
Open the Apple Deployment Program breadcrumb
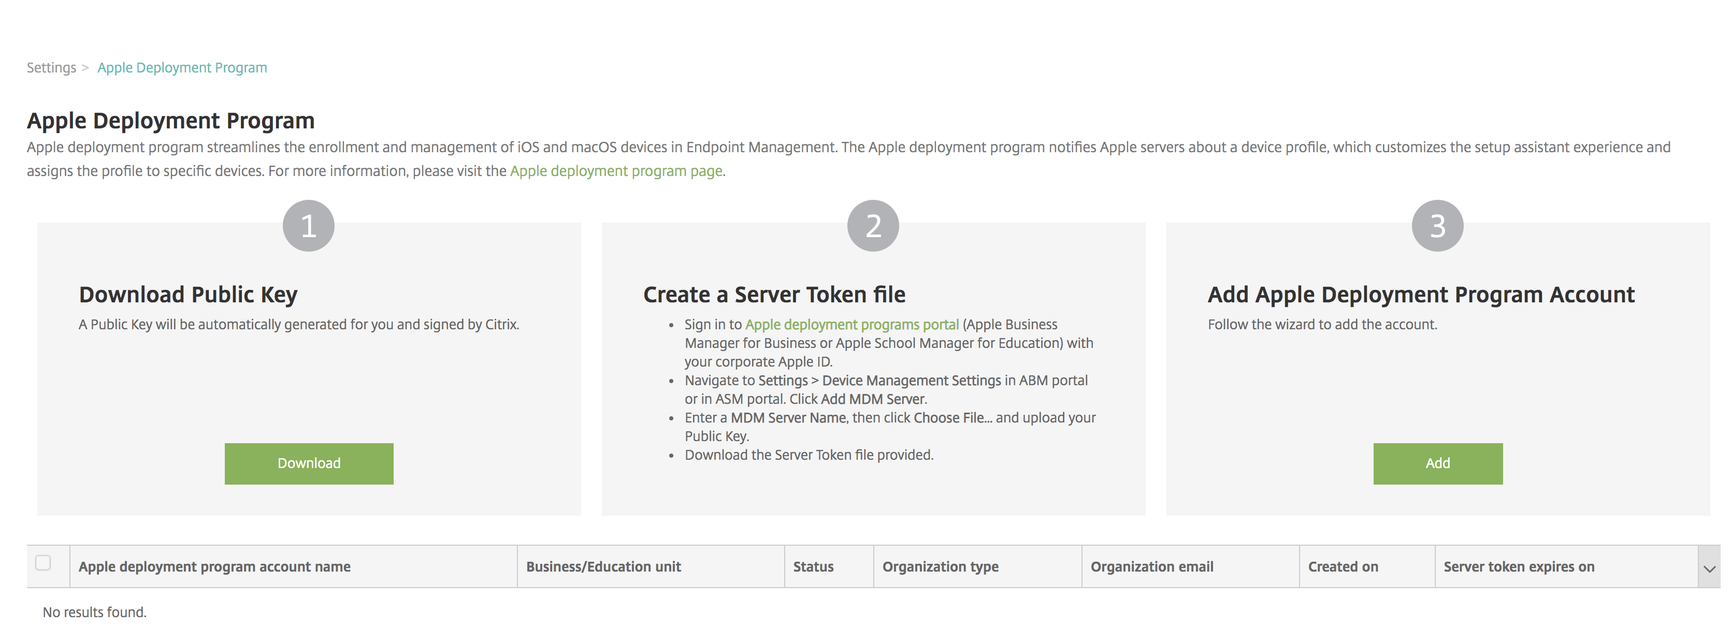point(182,68)
